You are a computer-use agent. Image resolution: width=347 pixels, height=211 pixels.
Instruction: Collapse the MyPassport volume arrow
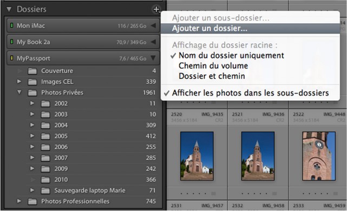[153, 58]
